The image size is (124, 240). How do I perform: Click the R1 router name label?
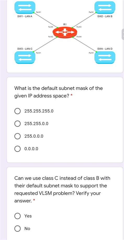click(x=65, y=24)
